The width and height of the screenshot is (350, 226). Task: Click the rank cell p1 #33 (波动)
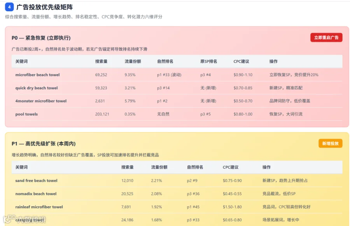pyautogui.click(x=169, y=75)
